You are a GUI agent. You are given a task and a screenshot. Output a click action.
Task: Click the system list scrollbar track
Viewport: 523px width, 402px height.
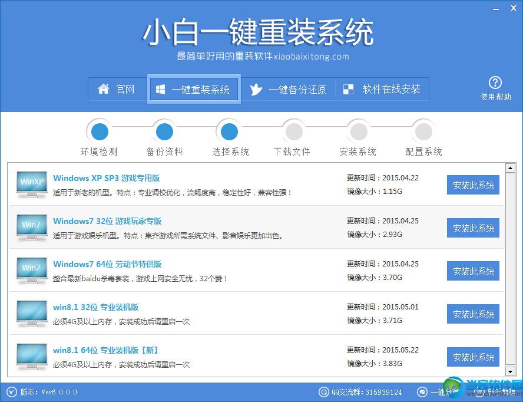tap(510, 269)
